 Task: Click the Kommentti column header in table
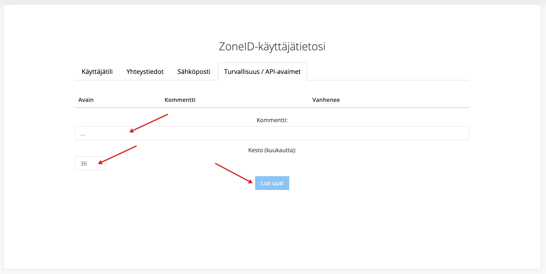[x=180, y=100]
